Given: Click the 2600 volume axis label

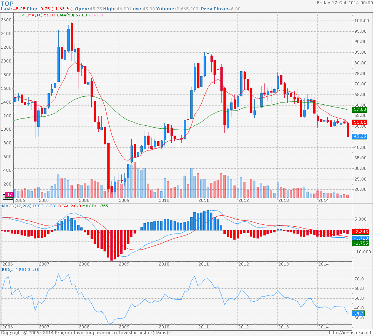Looking at the screenshot, I should click(x=6, y=20).
